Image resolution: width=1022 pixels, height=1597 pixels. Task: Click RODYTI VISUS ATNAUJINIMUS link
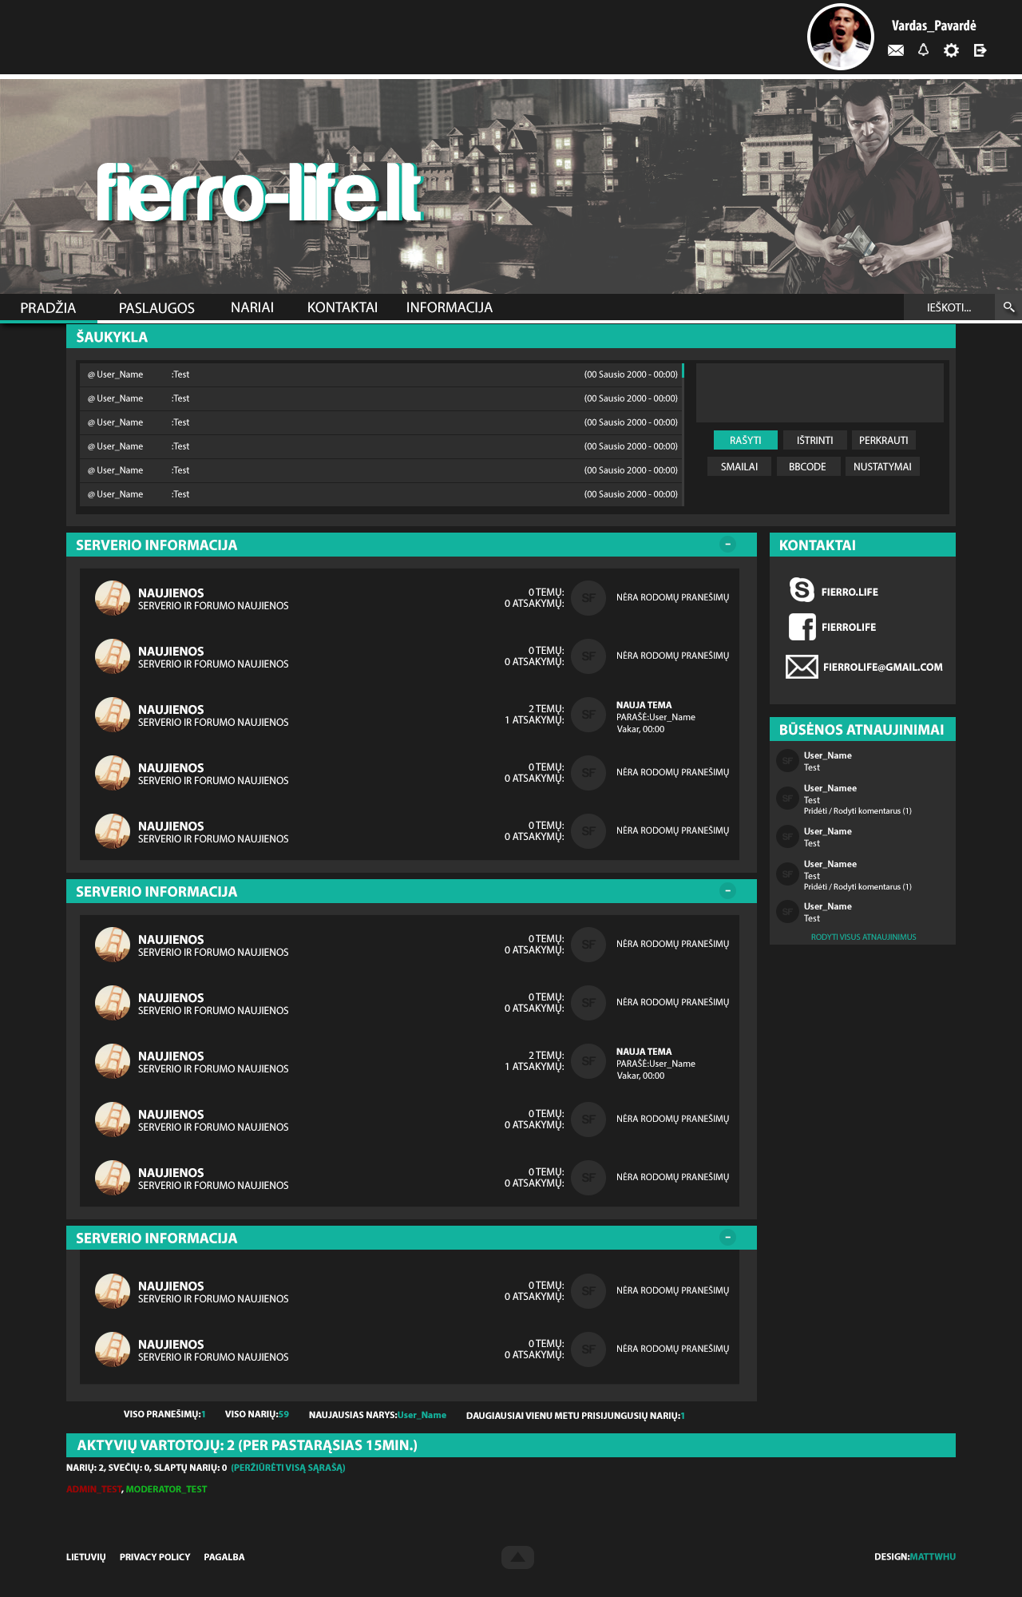click(863, 937)
